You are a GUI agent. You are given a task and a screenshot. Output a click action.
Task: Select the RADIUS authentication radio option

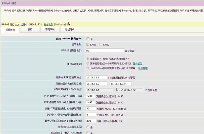pyautogui.click(x=88, y=68)
